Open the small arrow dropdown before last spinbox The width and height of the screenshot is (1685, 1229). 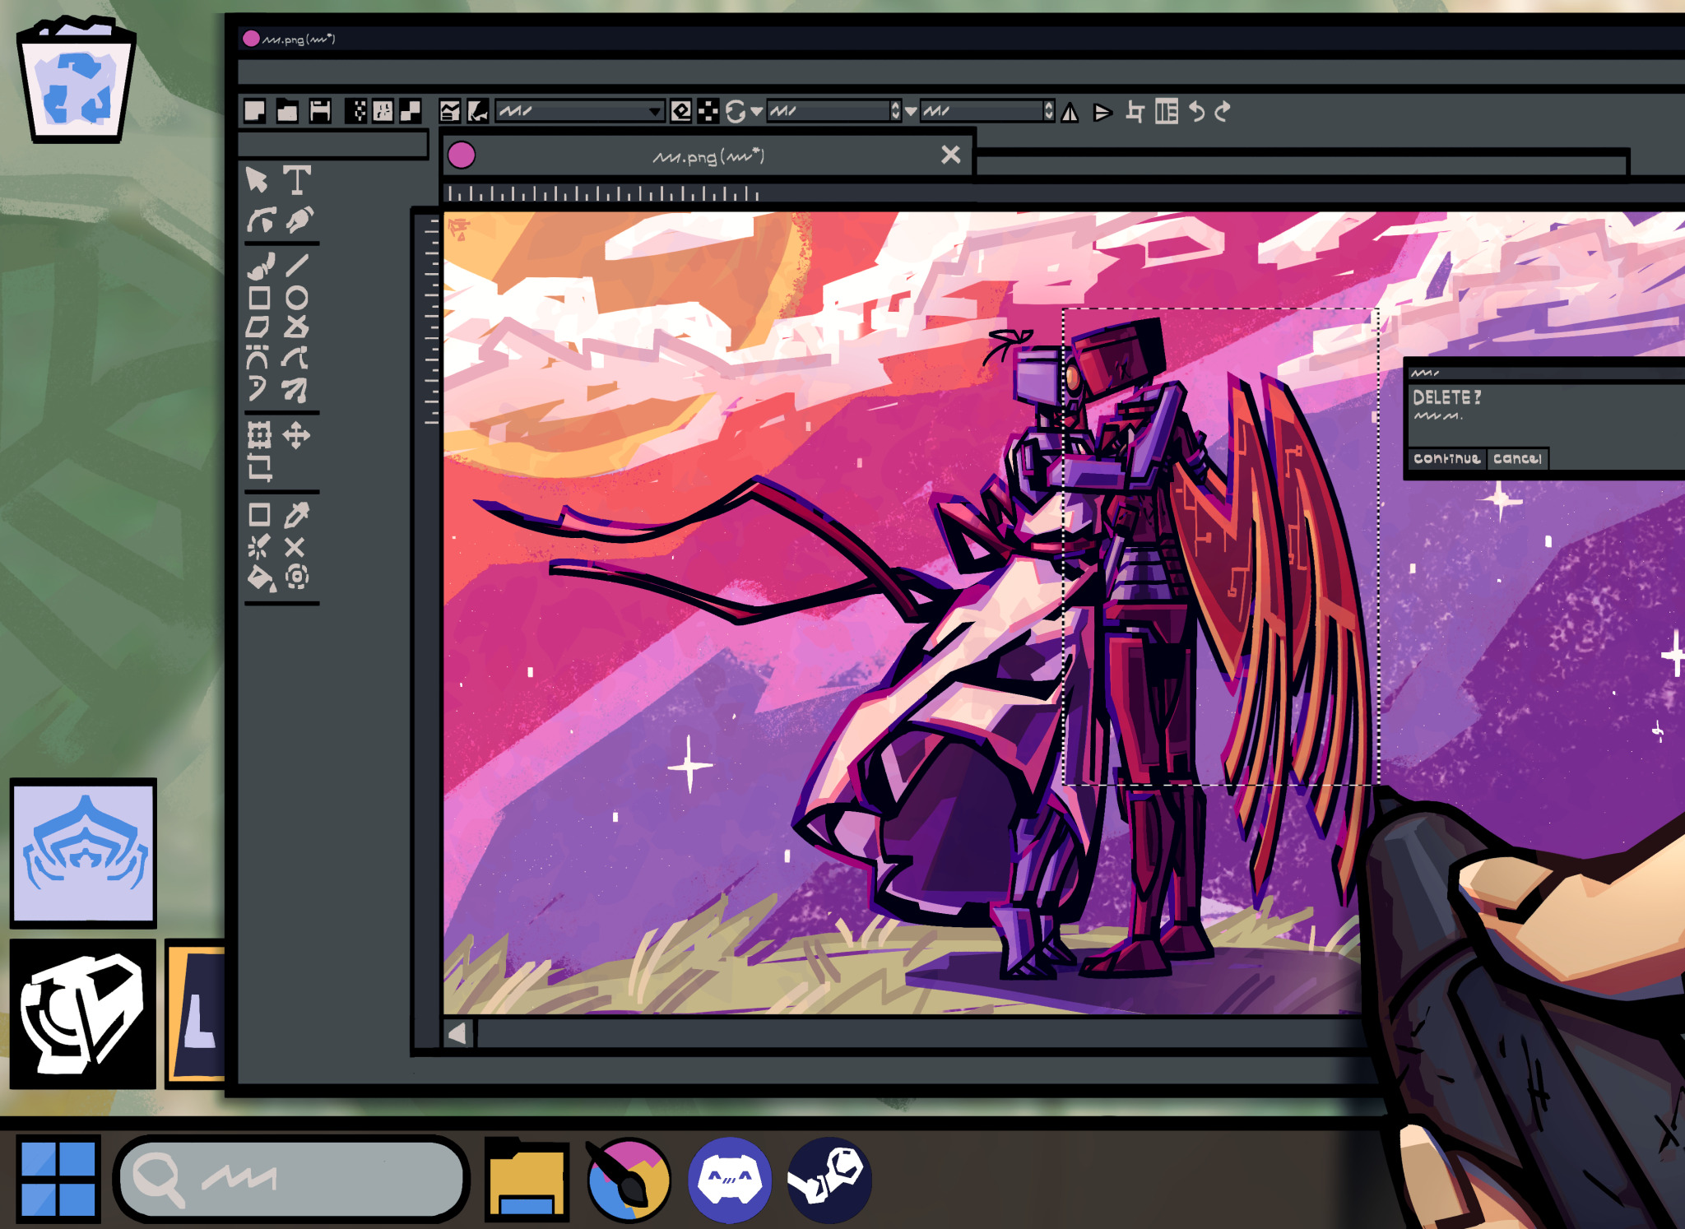(x=911, y=111)
